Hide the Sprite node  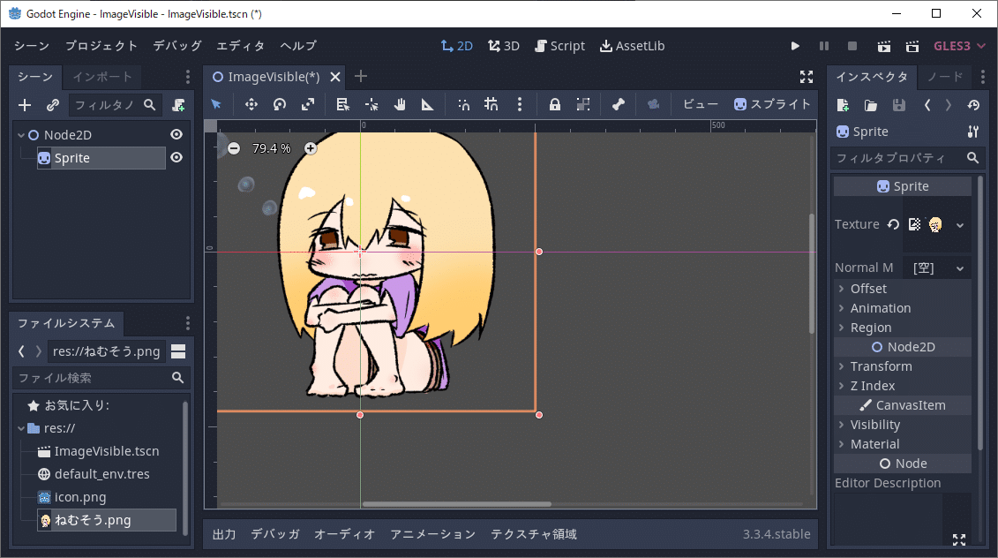tap(176, 157)
